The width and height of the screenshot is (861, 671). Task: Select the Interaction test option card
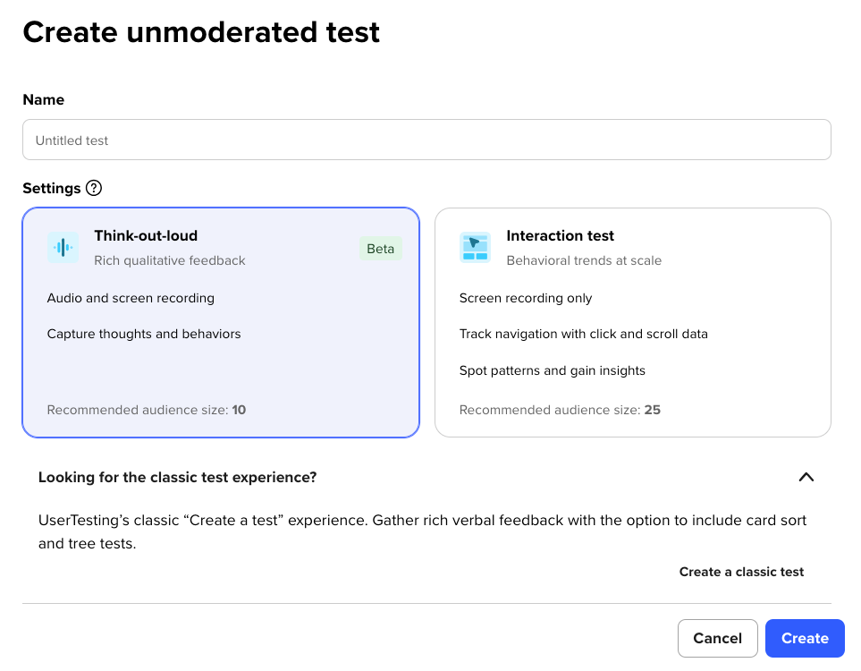[x=633, y=323]
